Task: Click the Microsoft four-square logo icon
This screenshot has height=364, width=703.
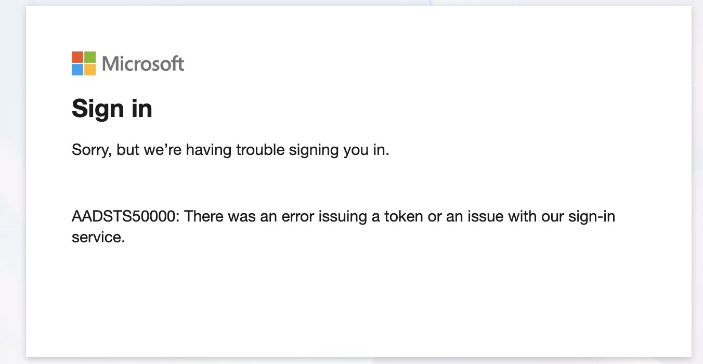Action: 84,63
